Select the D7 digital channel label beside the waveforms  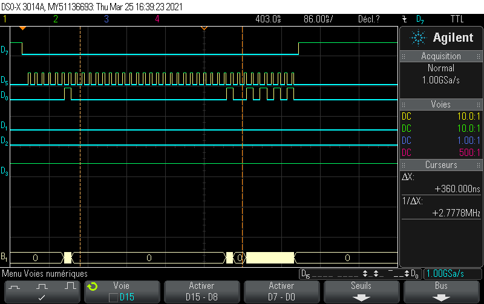4,50
